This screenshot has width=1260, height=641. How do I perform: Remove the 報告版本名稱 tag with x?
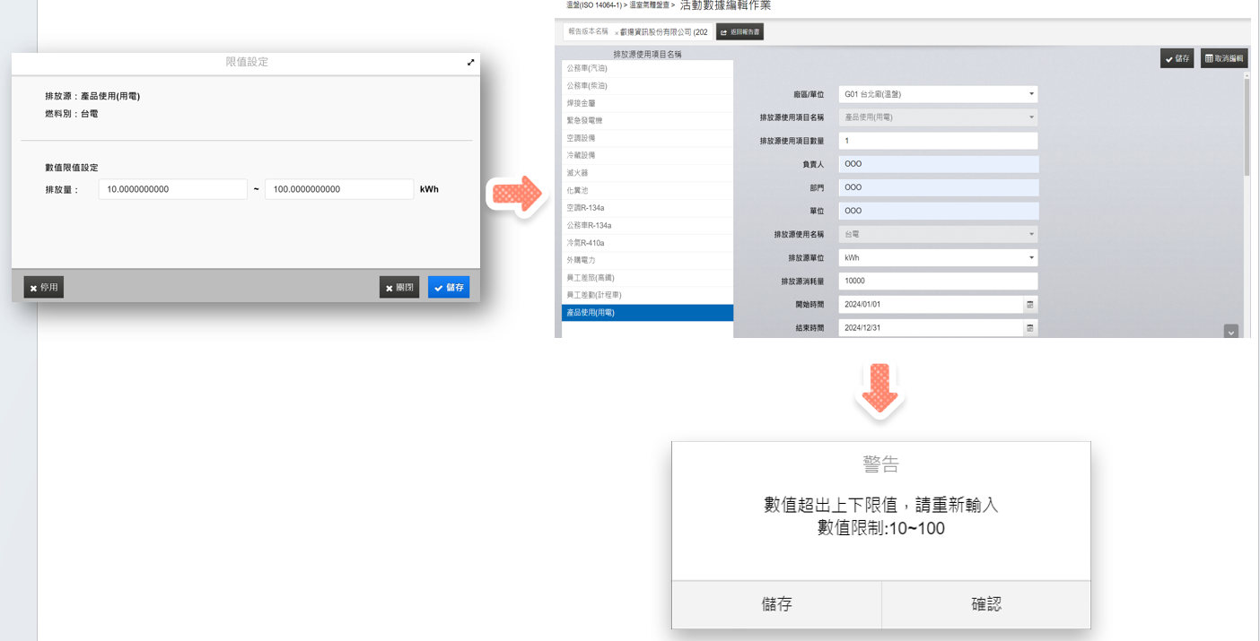coord(617,33)
